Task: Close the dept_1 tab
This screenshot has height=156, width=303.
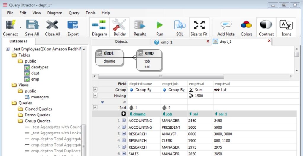Action: click(269, 41)
